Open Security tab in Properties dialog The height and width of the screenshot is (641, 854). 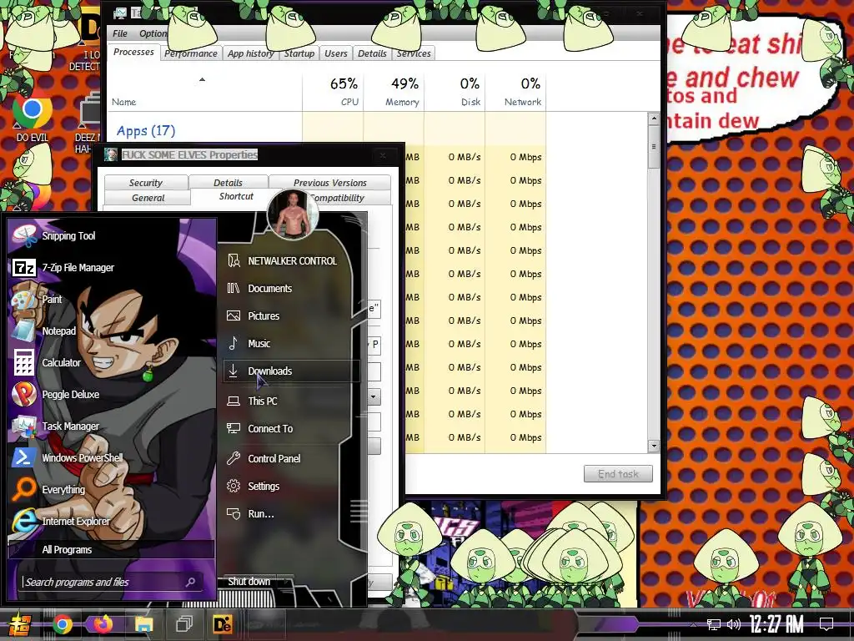pos(145,183)
